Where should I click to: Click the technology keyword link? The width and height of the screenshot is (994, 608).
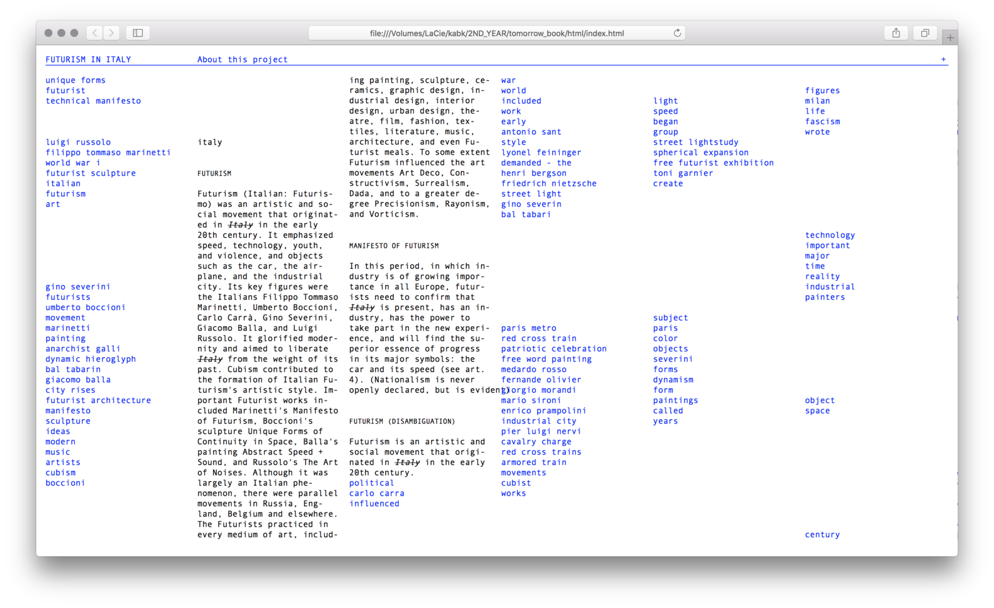(830, 235)
